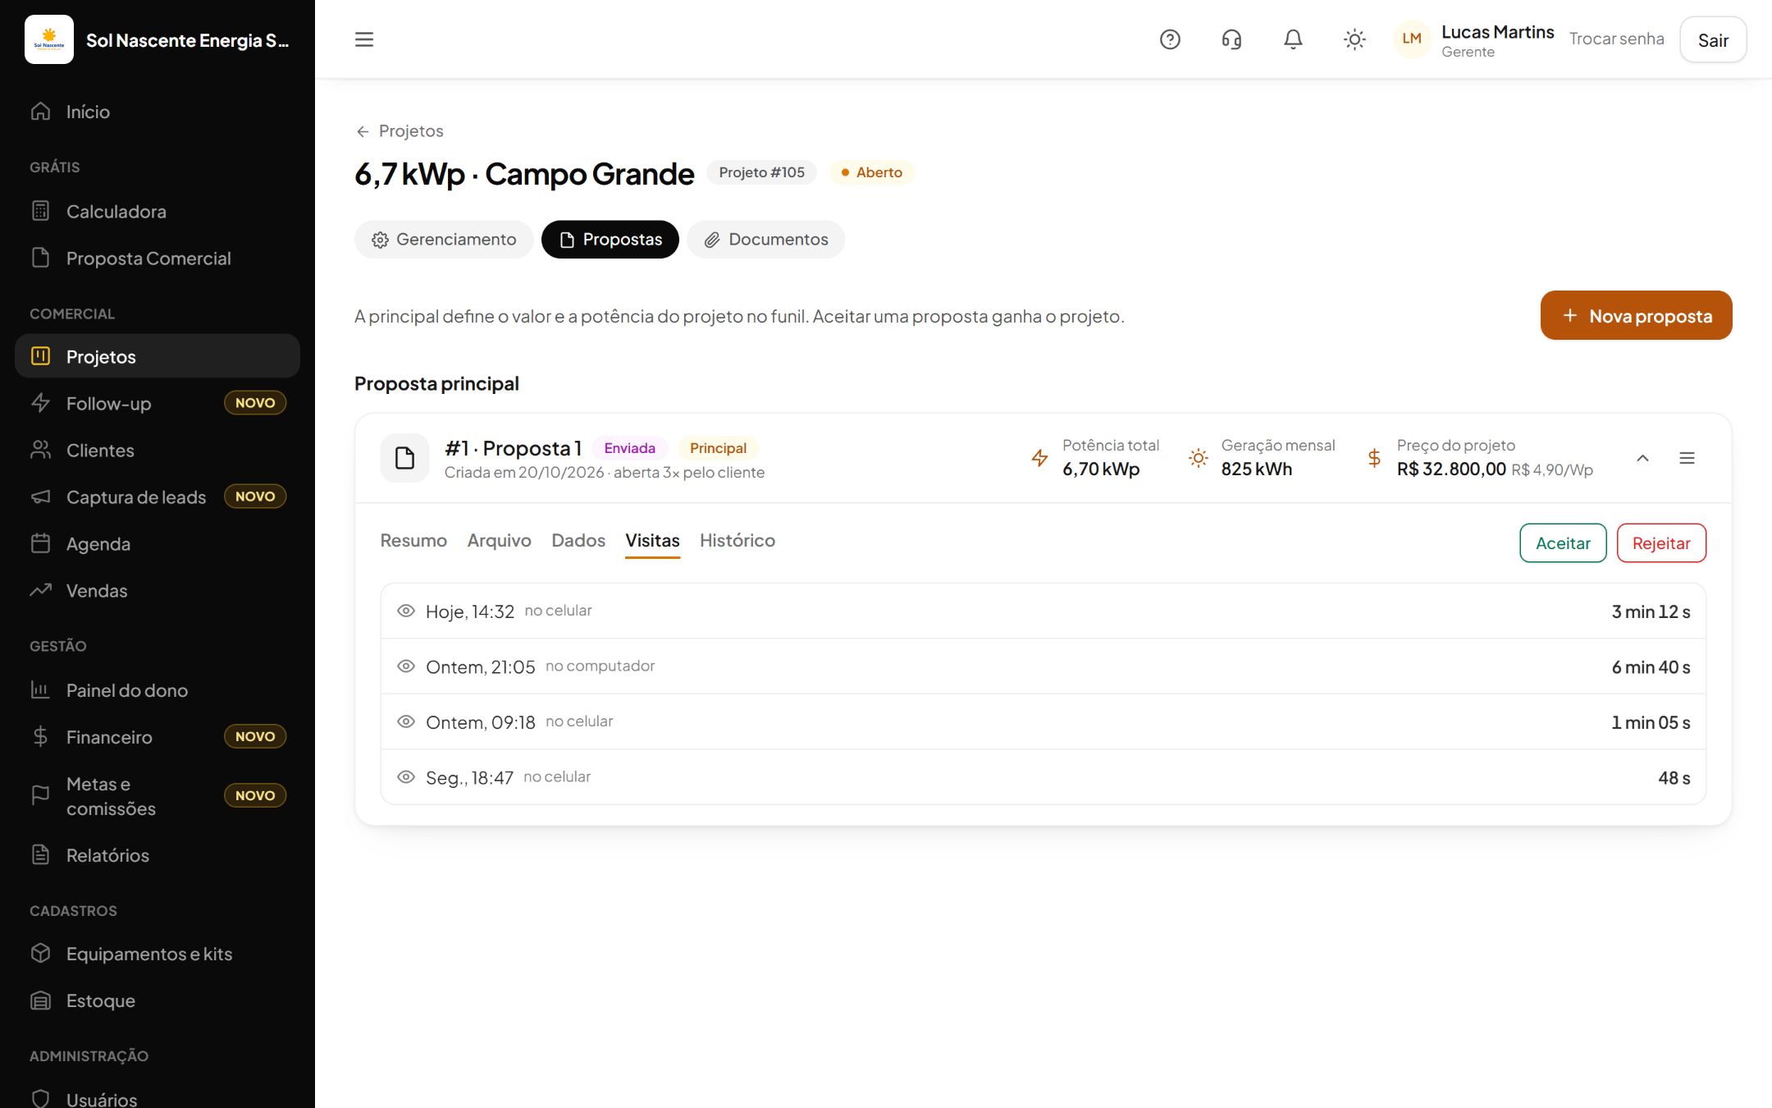
Task: Switch to the Gerenciamento tab
Action: click(444, 240)
